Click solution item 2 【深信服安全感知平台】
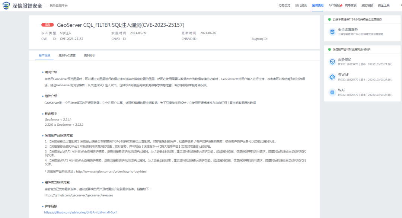Viewport: 402px width, 218px height. 128,147
